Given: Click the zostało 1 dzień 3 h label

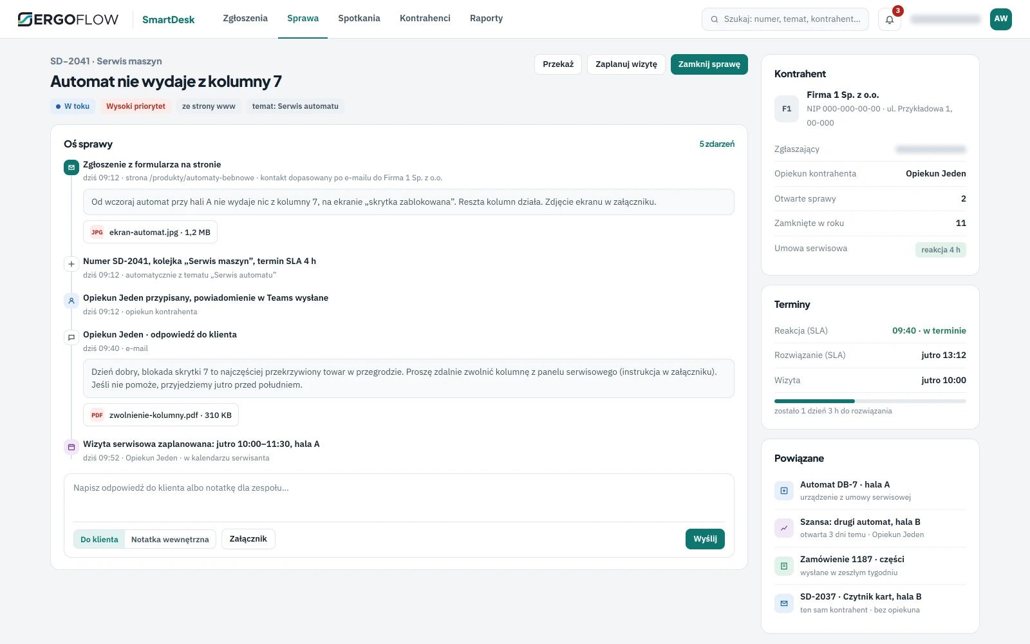Looking at the screenshot, I should [833, 411].
